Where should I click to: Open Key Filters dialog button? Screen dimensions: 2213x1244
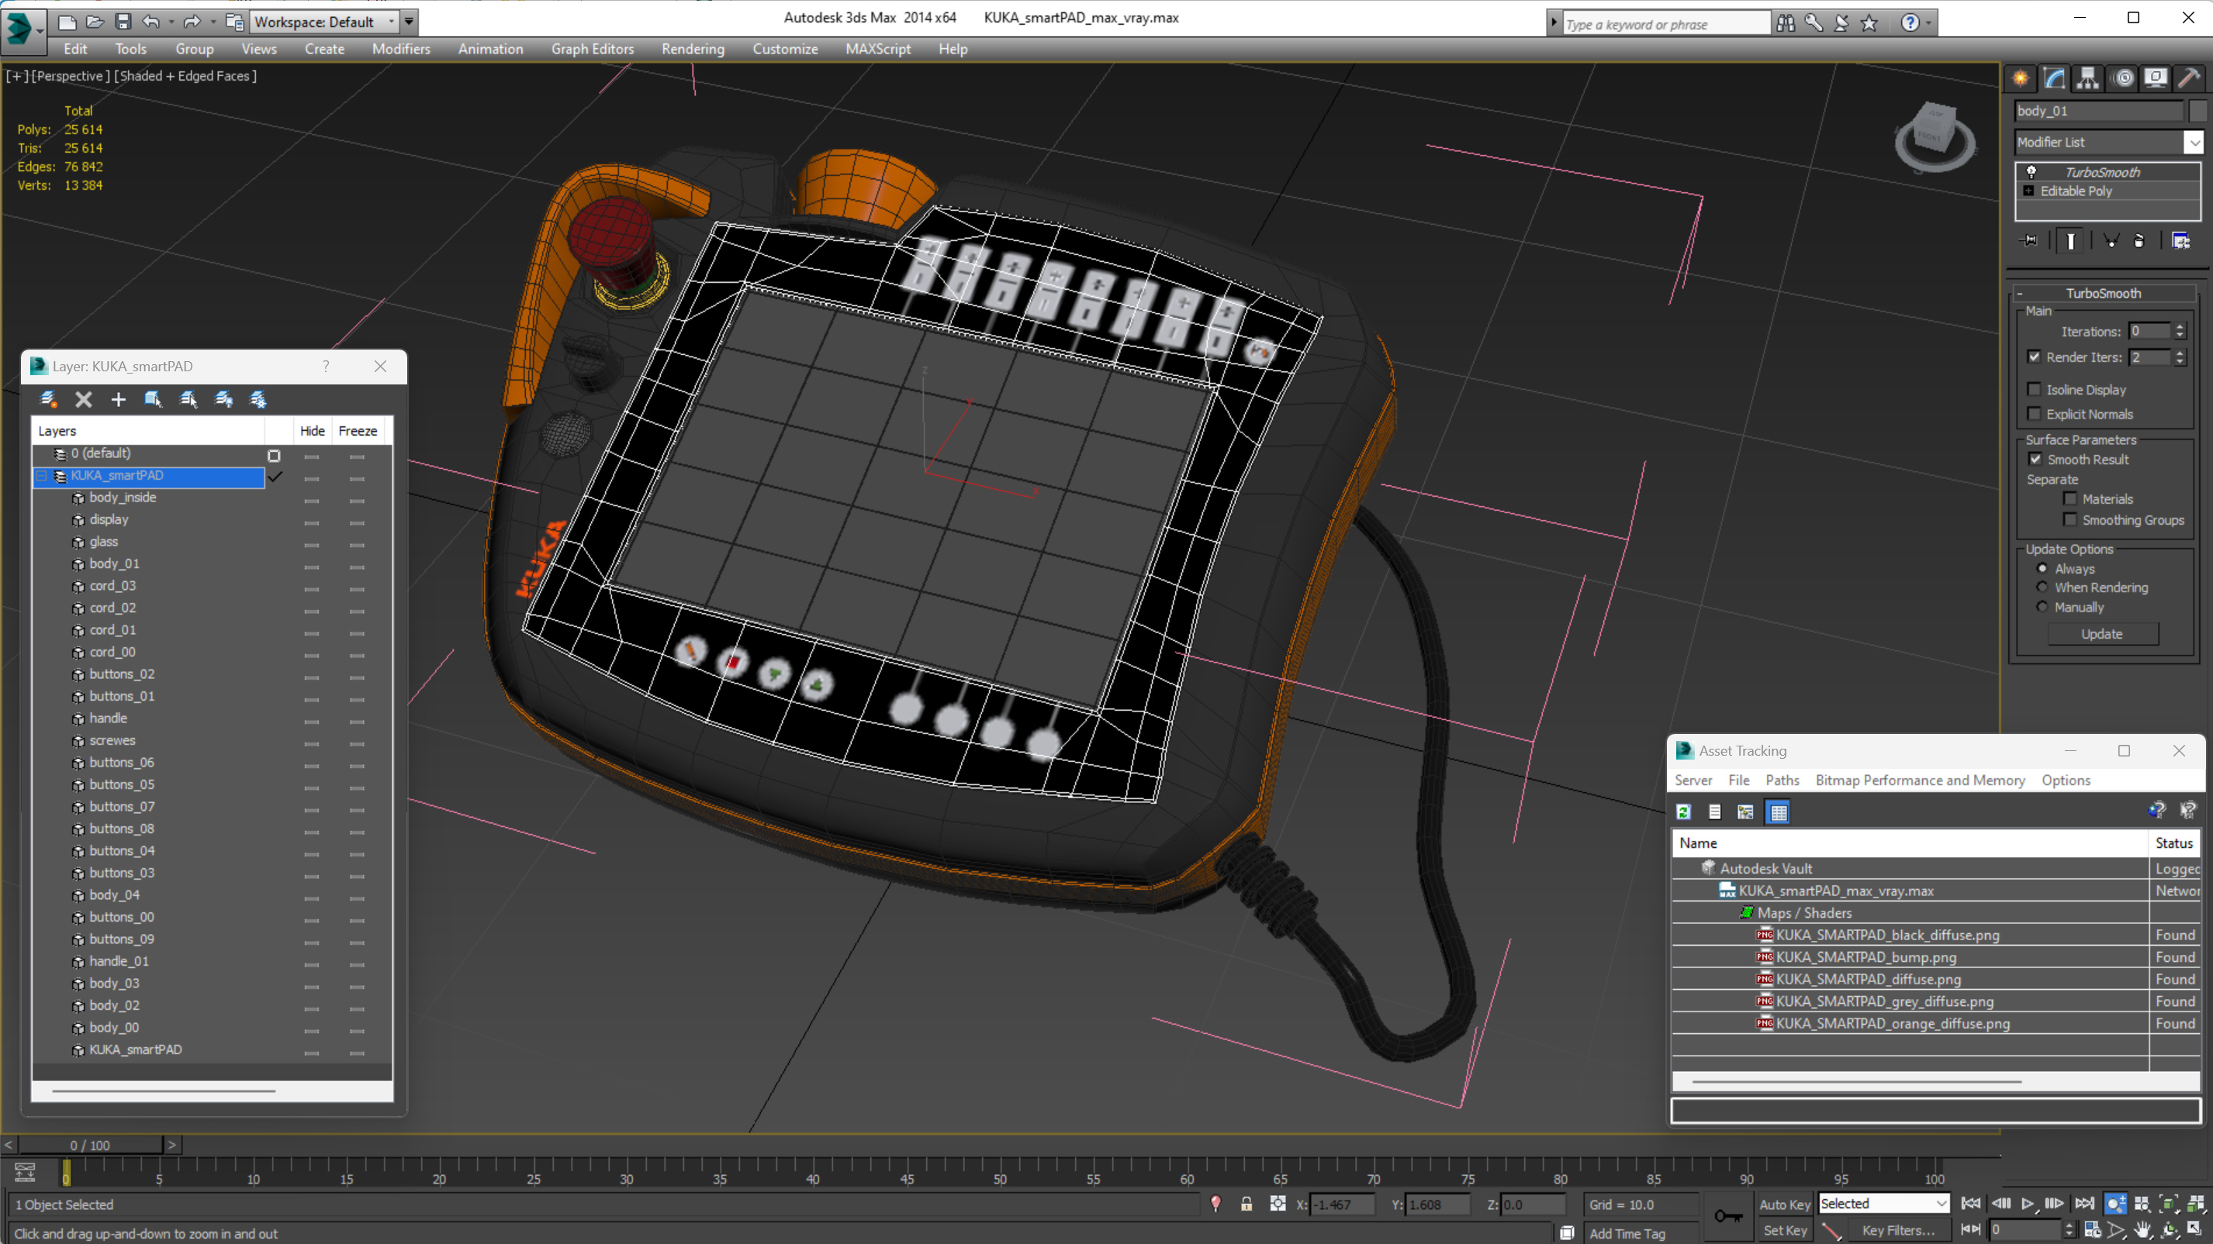[x=1899, y=1229]
